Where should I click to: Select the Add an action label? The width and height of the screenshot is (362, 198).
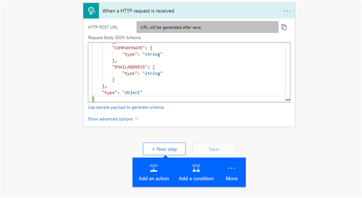(x=154, y=179)
